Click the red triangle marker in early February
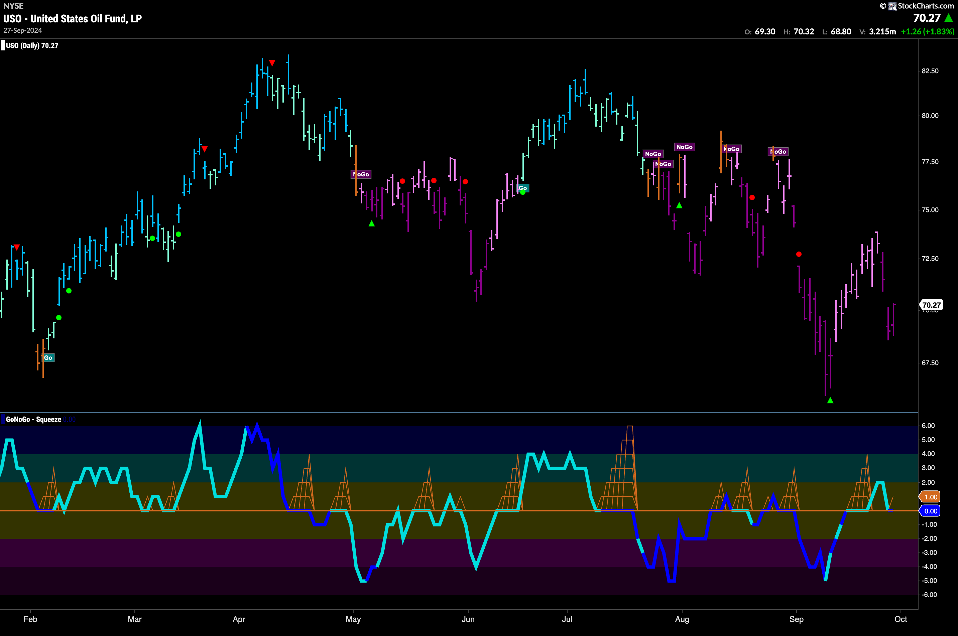Image resolution: width=958 pixels, height=636 pixels. (x=17, y=247)
